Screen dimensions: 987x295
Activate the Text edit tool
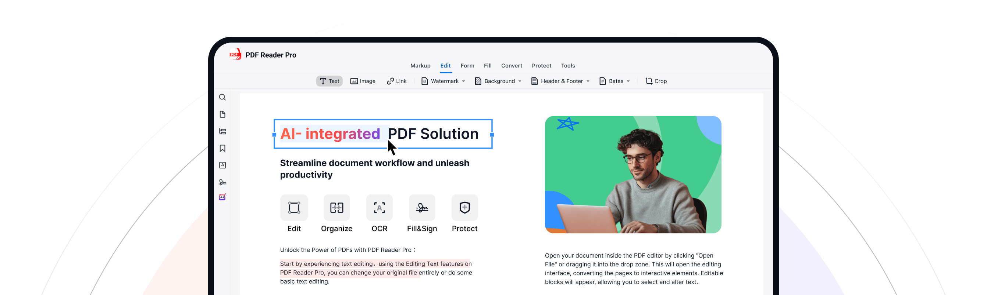click(x=329, y=81)
